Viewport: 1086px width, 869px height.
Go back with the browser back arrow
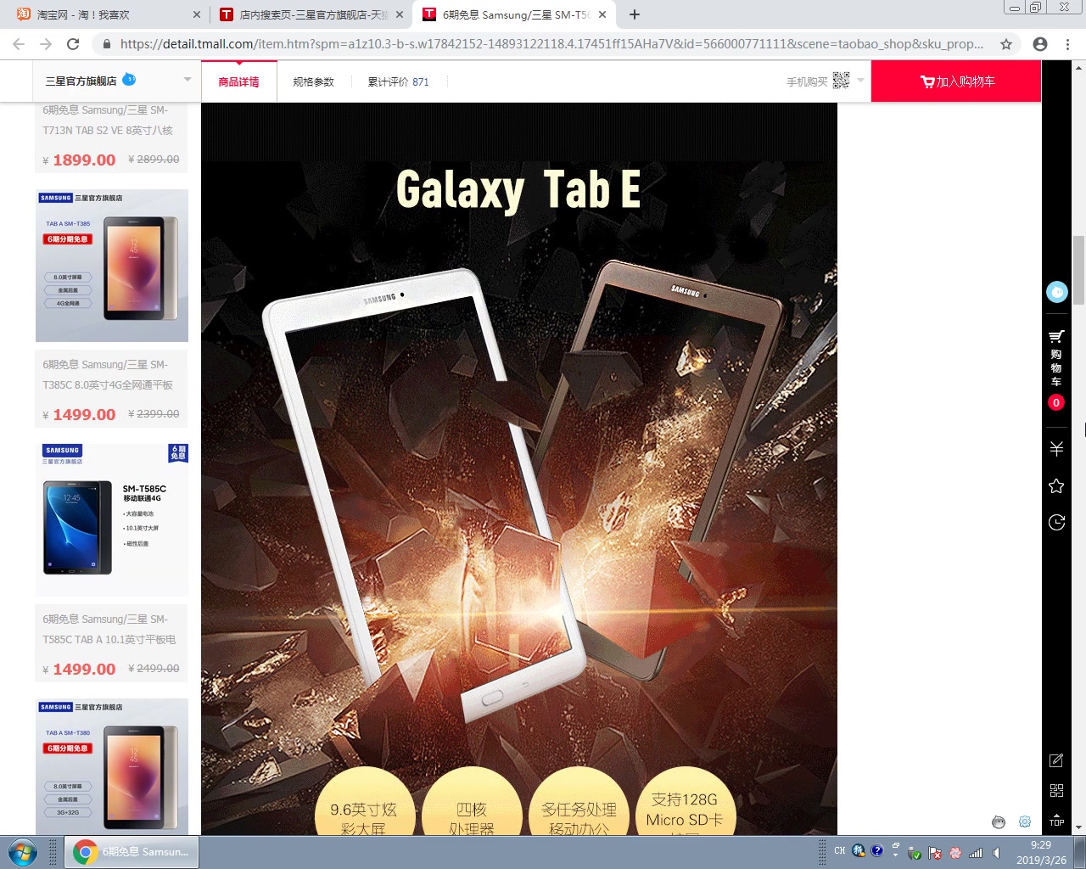[x=19, y=44]
